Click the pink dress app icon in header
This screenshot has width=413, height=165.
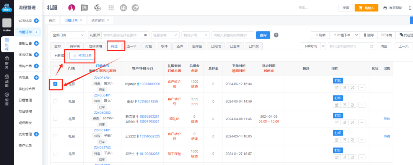(x=72, y=8)
